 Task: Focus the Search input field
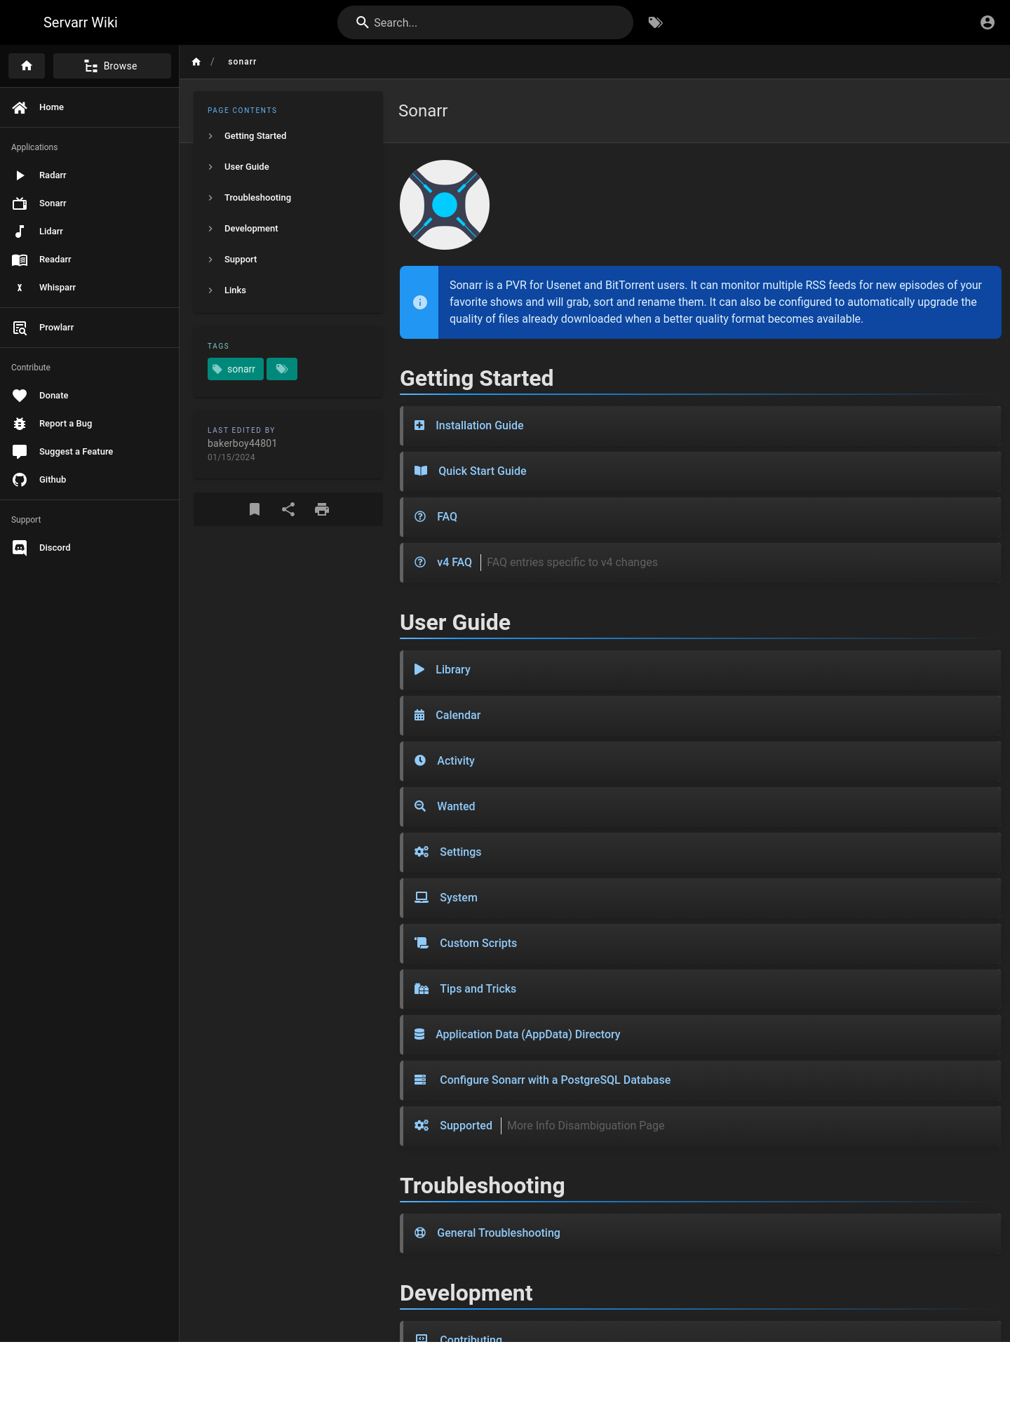click(x=485, y=22)
